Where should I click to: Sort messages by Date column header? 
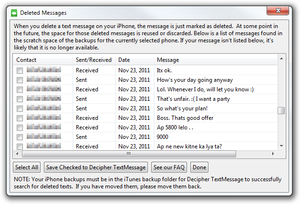134,60
